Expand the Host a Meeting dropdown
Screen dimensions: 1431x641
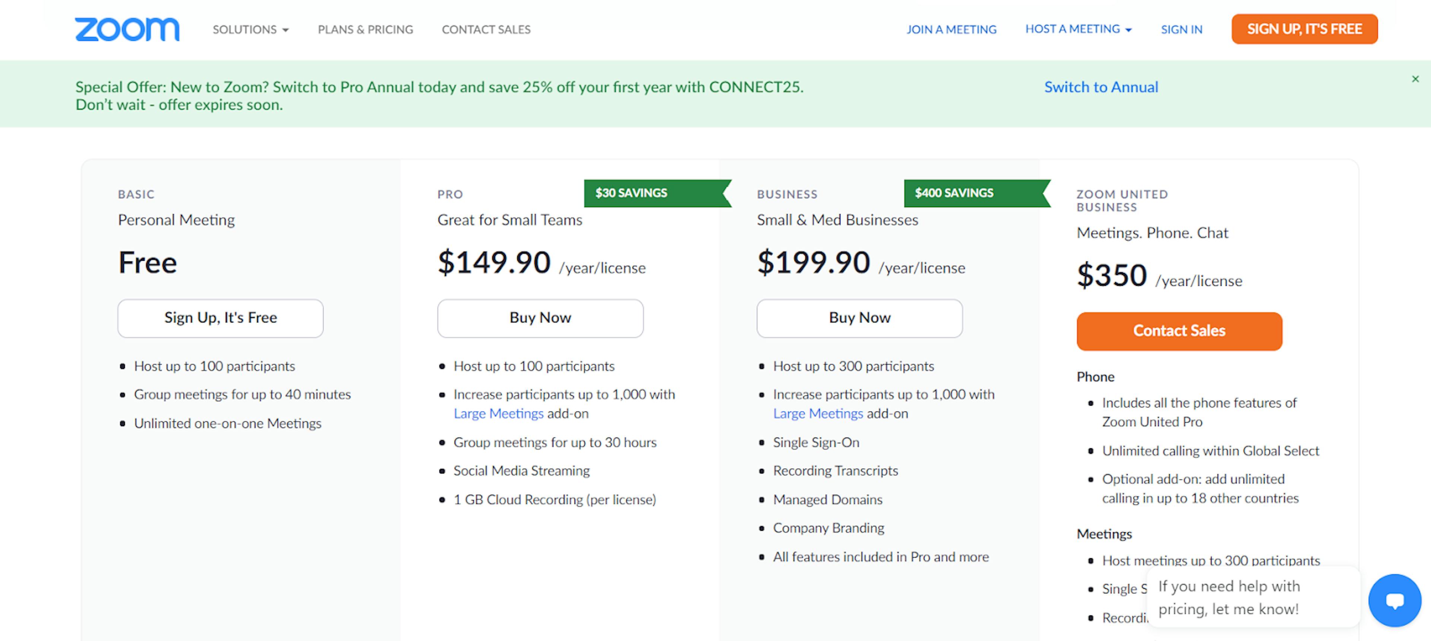click(1078, 29)
